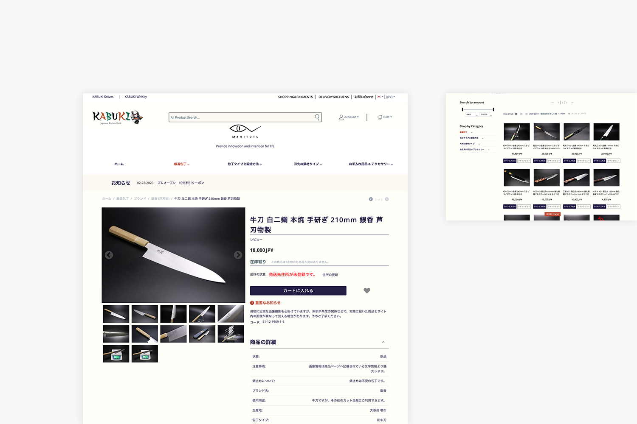Click the next arrow on product image carousel
The image size is (637, 424).
click(x=238, y=255)
